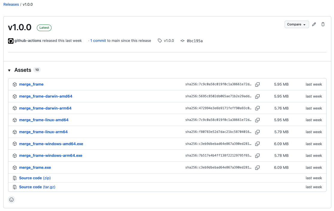Copy SHA256 hash for merge_frame-darwin-arm64
This screenshot has width=334, height=211.
tap(257, 108)
